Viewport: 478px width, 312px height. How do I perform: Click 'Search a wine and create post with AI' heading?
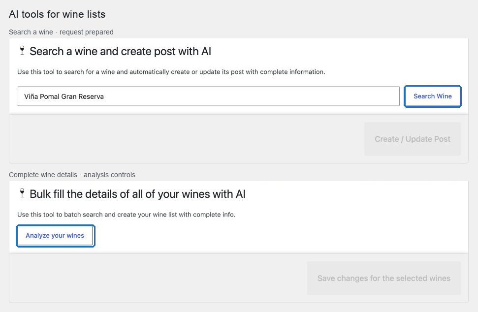coord(120,52)
